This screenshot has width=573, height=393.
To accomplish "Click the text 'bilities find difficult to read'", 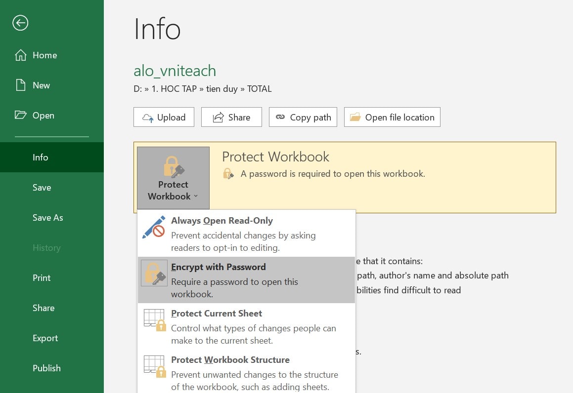I will [x=409, y=290].
